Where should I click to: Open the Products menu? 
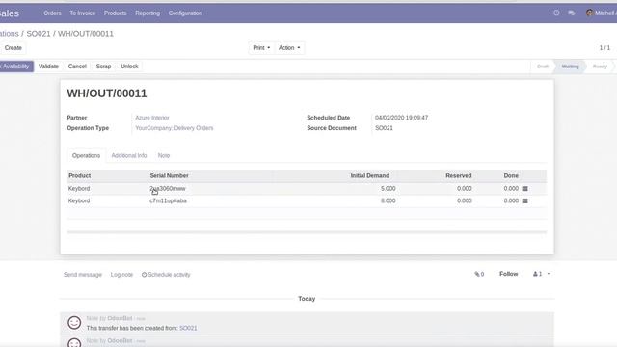pos(116,13)
